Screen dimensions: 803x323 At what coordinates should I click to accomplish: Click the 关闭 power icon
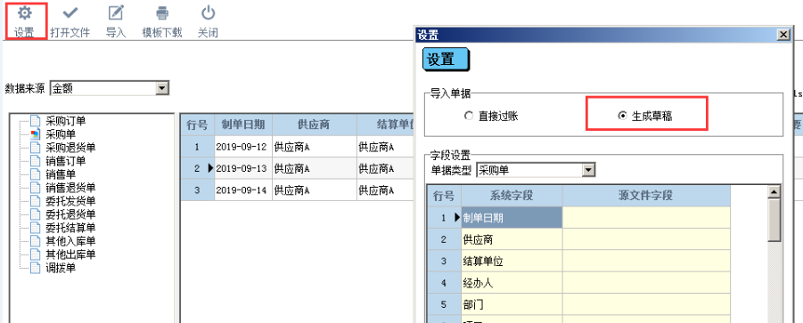[x=208, y=12]
